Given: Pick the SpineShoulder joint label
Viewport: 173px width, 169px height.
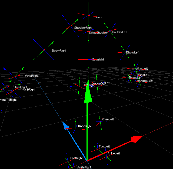Looking at the screenshot, I should click(x=98, y=33).
